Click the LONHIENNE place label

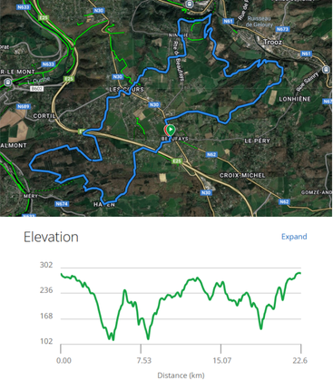pyautogui.click(x=295, y=99)
